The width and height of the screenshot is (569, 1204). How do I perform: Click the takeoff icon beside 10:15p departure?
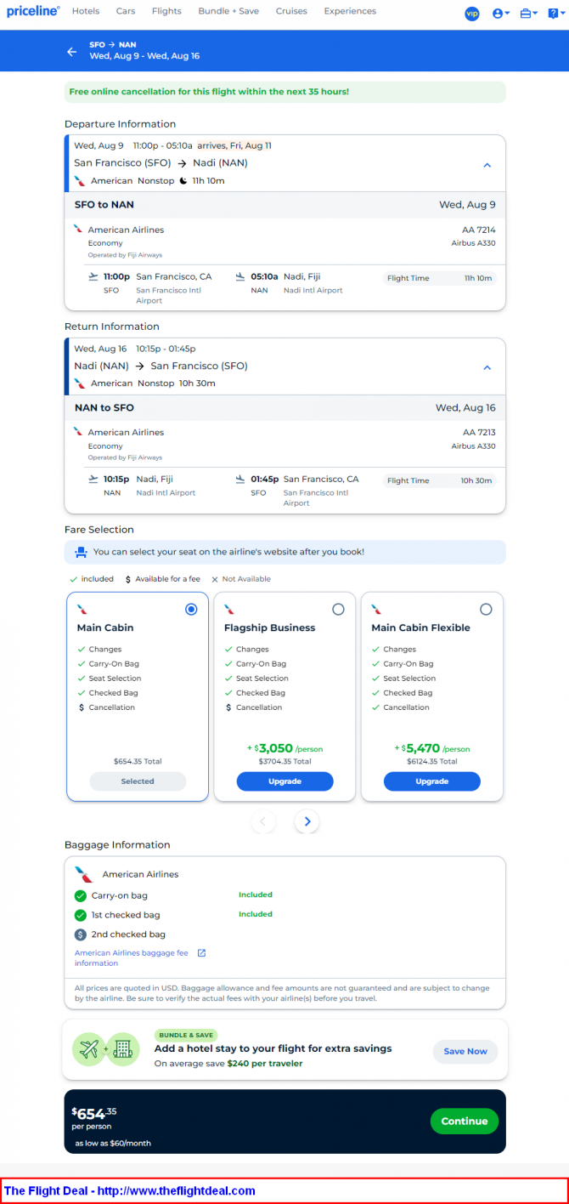pos(93,479)
